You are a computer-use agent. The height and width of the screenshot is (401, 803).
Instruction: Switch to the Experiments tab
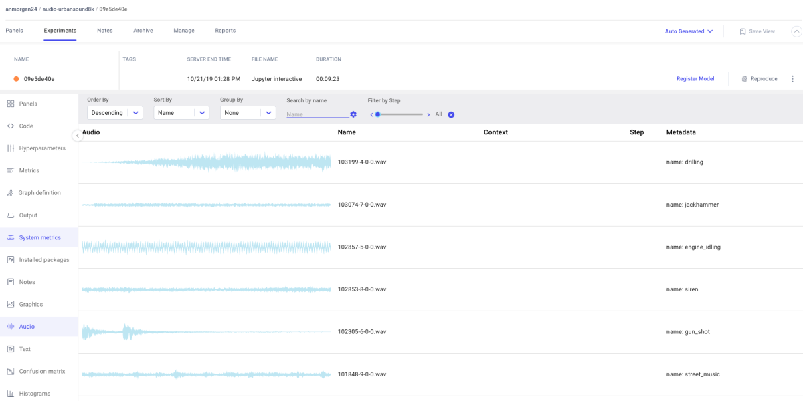point(60,31)
